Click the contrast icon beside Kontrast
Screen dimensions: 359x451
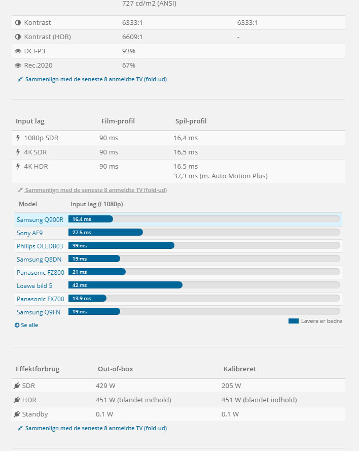point(18,23)
